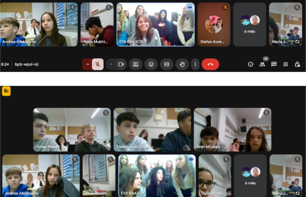Open the emoji reactions picker

[151, 64]
